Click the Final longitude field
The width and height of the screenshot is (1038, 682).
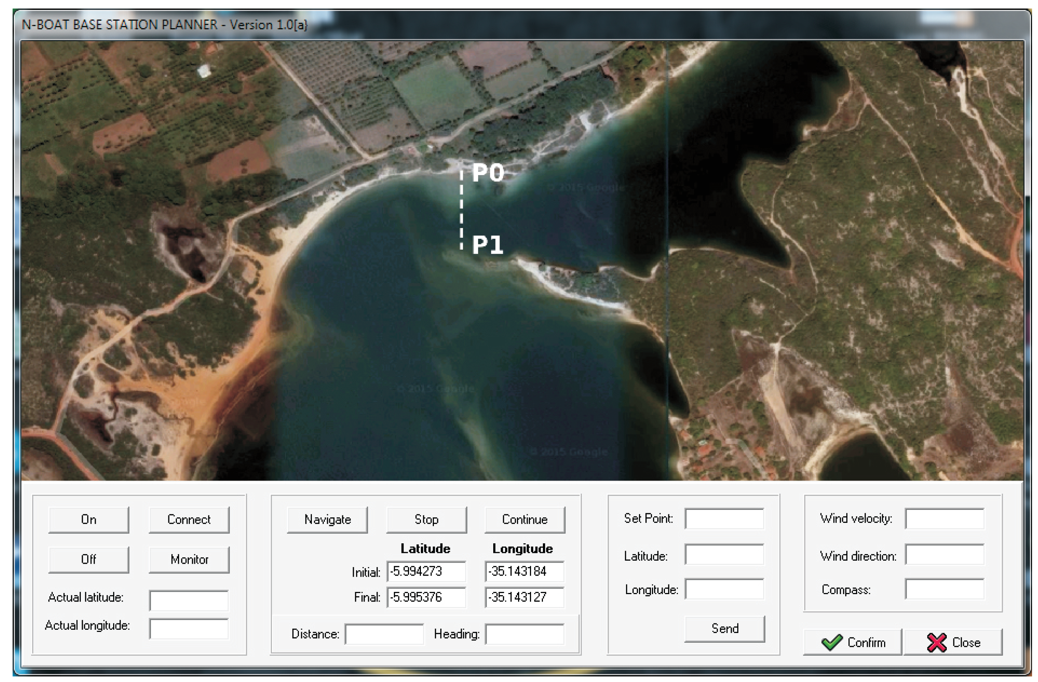[524, 597]
